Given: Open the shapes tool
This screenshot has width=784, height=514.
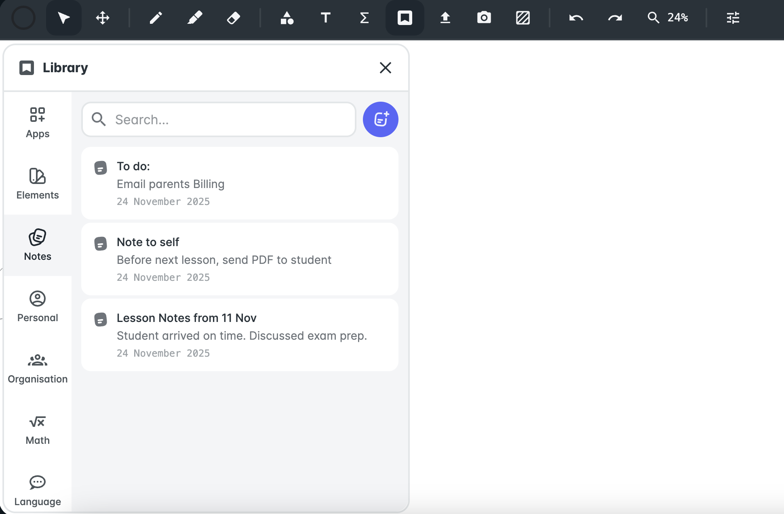Looking at the screenshot, I should (287, 18).
